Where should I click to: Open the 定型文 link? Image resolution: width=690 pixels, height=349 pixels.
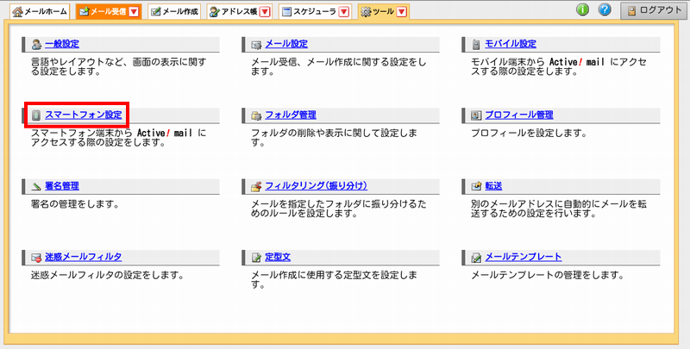tap(277, 258)
